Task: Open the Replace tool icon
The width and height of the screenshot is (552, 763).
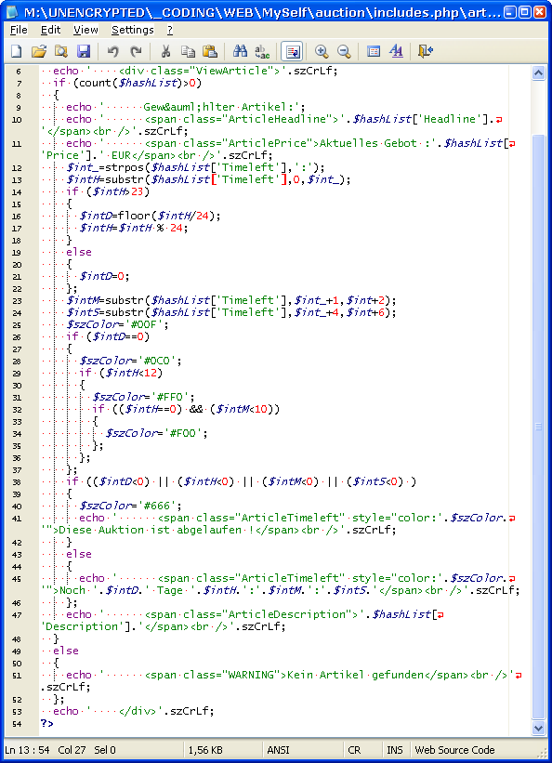Action: (262, 51)
